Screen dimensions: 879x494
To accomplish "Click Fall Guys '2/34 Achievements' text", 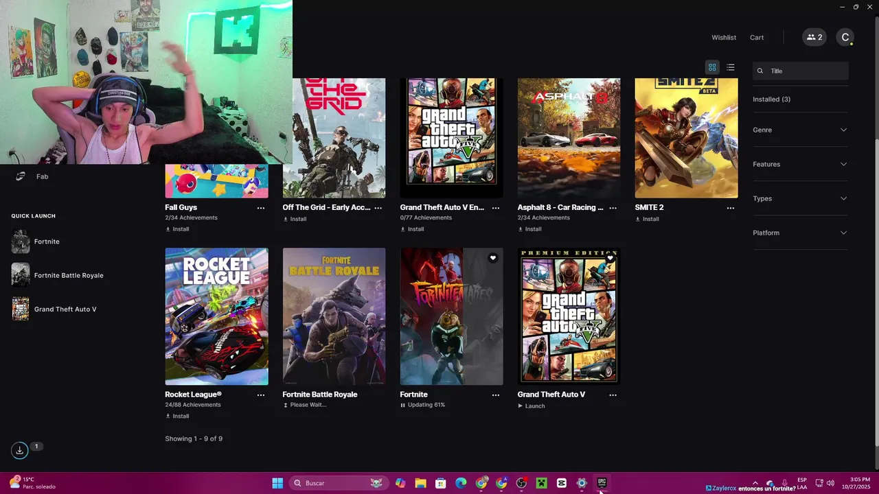I will tap(191, 218).
